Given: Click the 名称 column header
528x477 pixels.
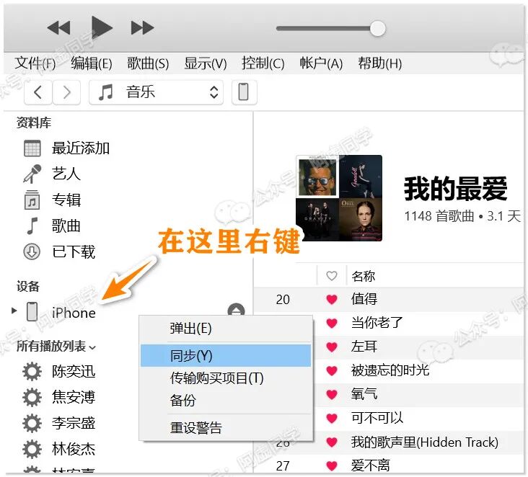Looking at the screenshot, I should pyautogui.click(x=363, y=276).
